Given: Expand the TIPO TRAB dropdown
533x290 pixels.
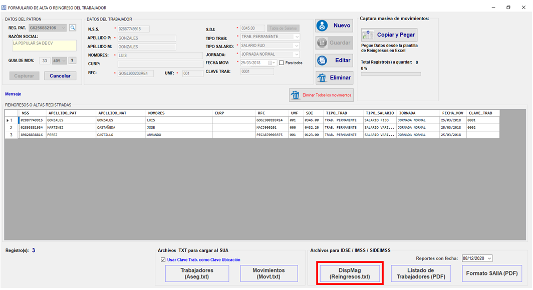Looking at the screenshot, I should pyautogui.click(x=297, y=37).
